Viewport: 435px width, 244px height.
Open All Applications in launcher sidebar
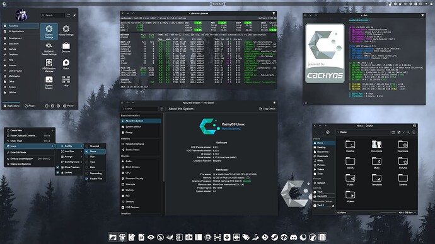pyautogui.click(x=21, y=31)
